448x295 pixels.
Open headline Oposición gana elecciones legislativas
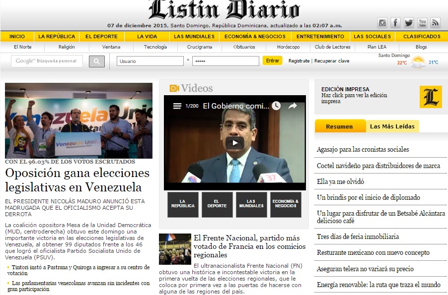point(77,180)
